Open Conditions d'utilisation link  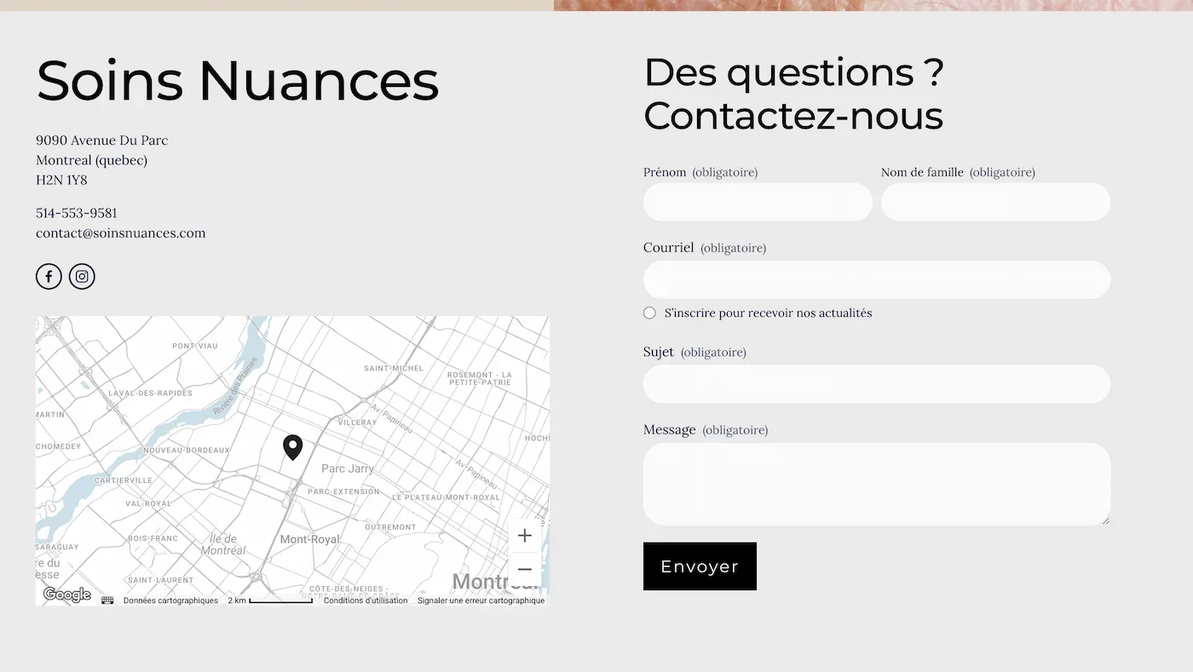tap(366, 600)
